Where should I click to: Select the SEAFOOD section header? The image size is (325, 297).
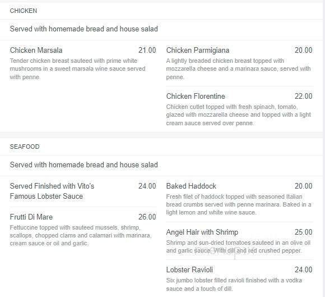(x=25, y=147)
